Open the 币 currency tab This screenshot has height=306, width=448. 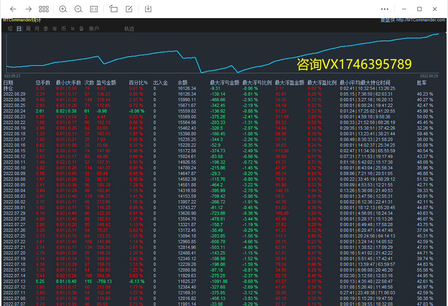tap(64, 29)
